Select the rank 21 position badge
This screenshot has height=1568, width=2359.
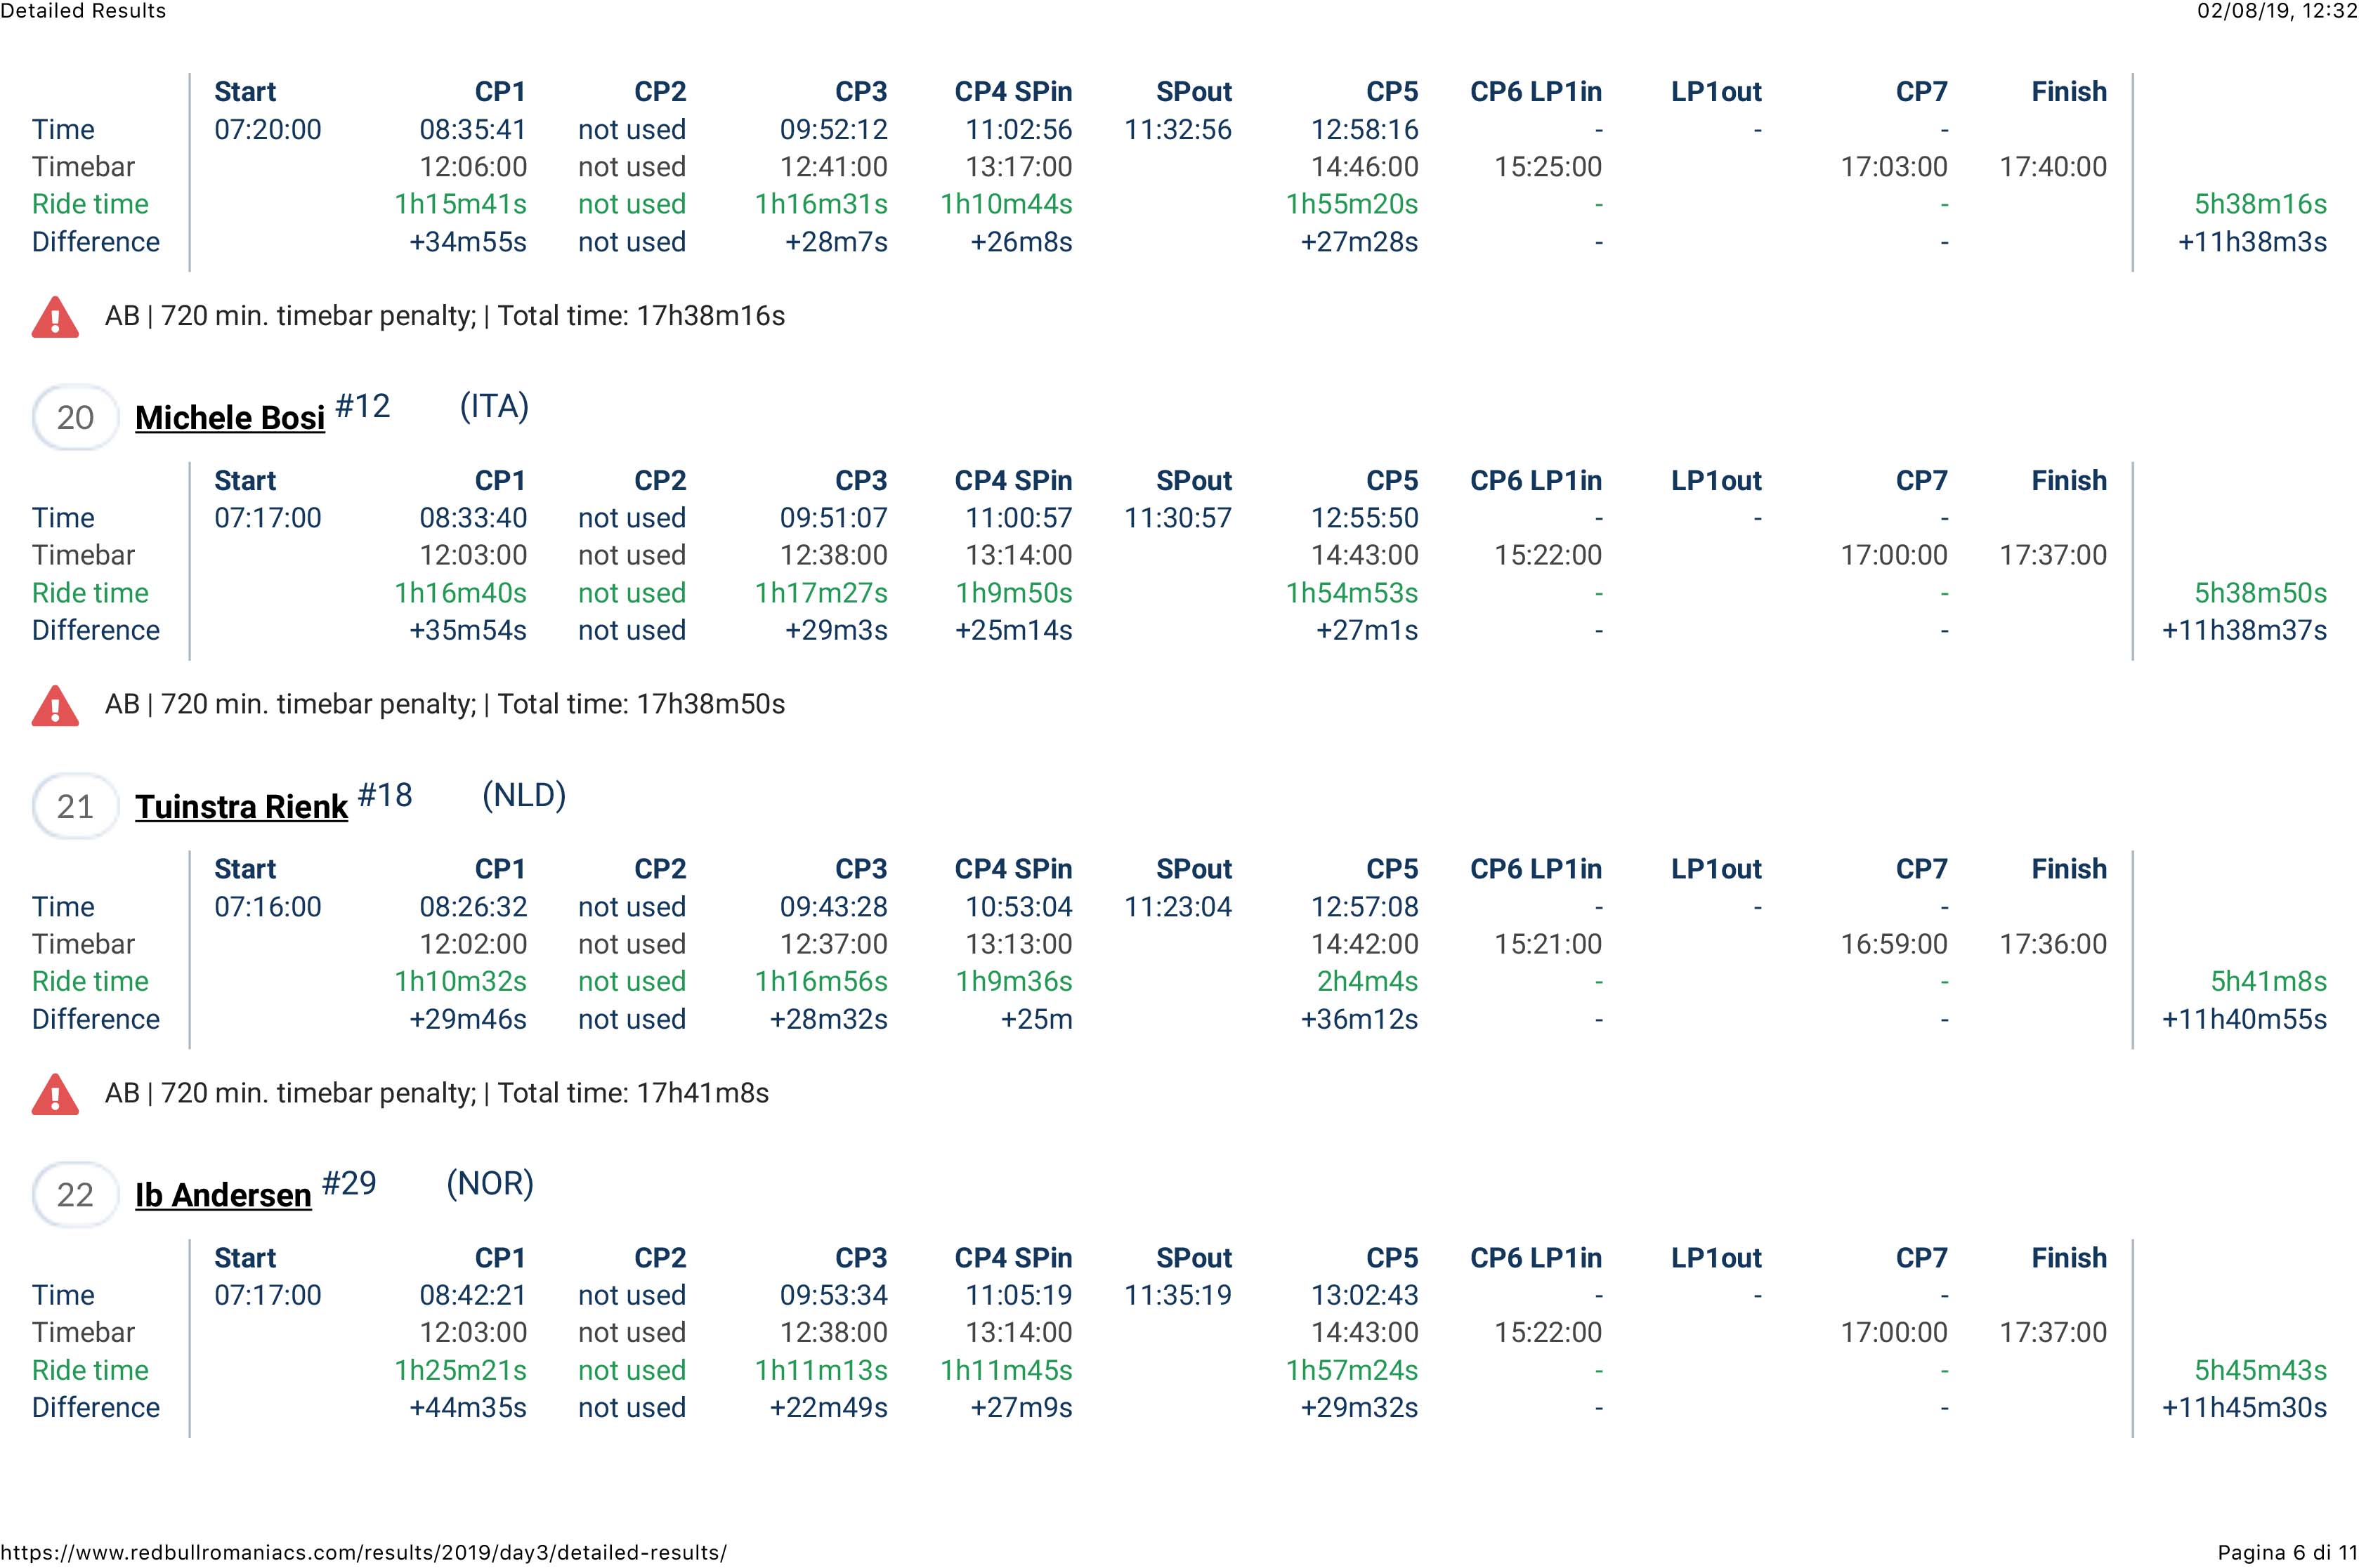coord(75,806)
